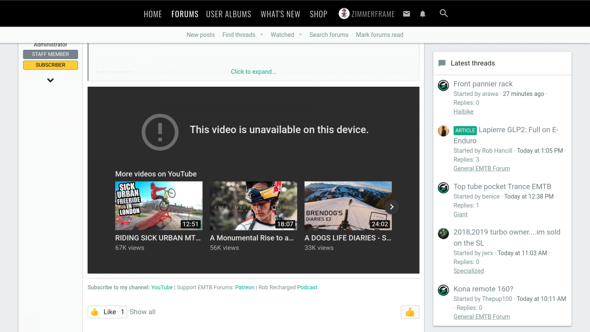
Task: Click the video unavailable warning icon
Action: coord(160,132)
